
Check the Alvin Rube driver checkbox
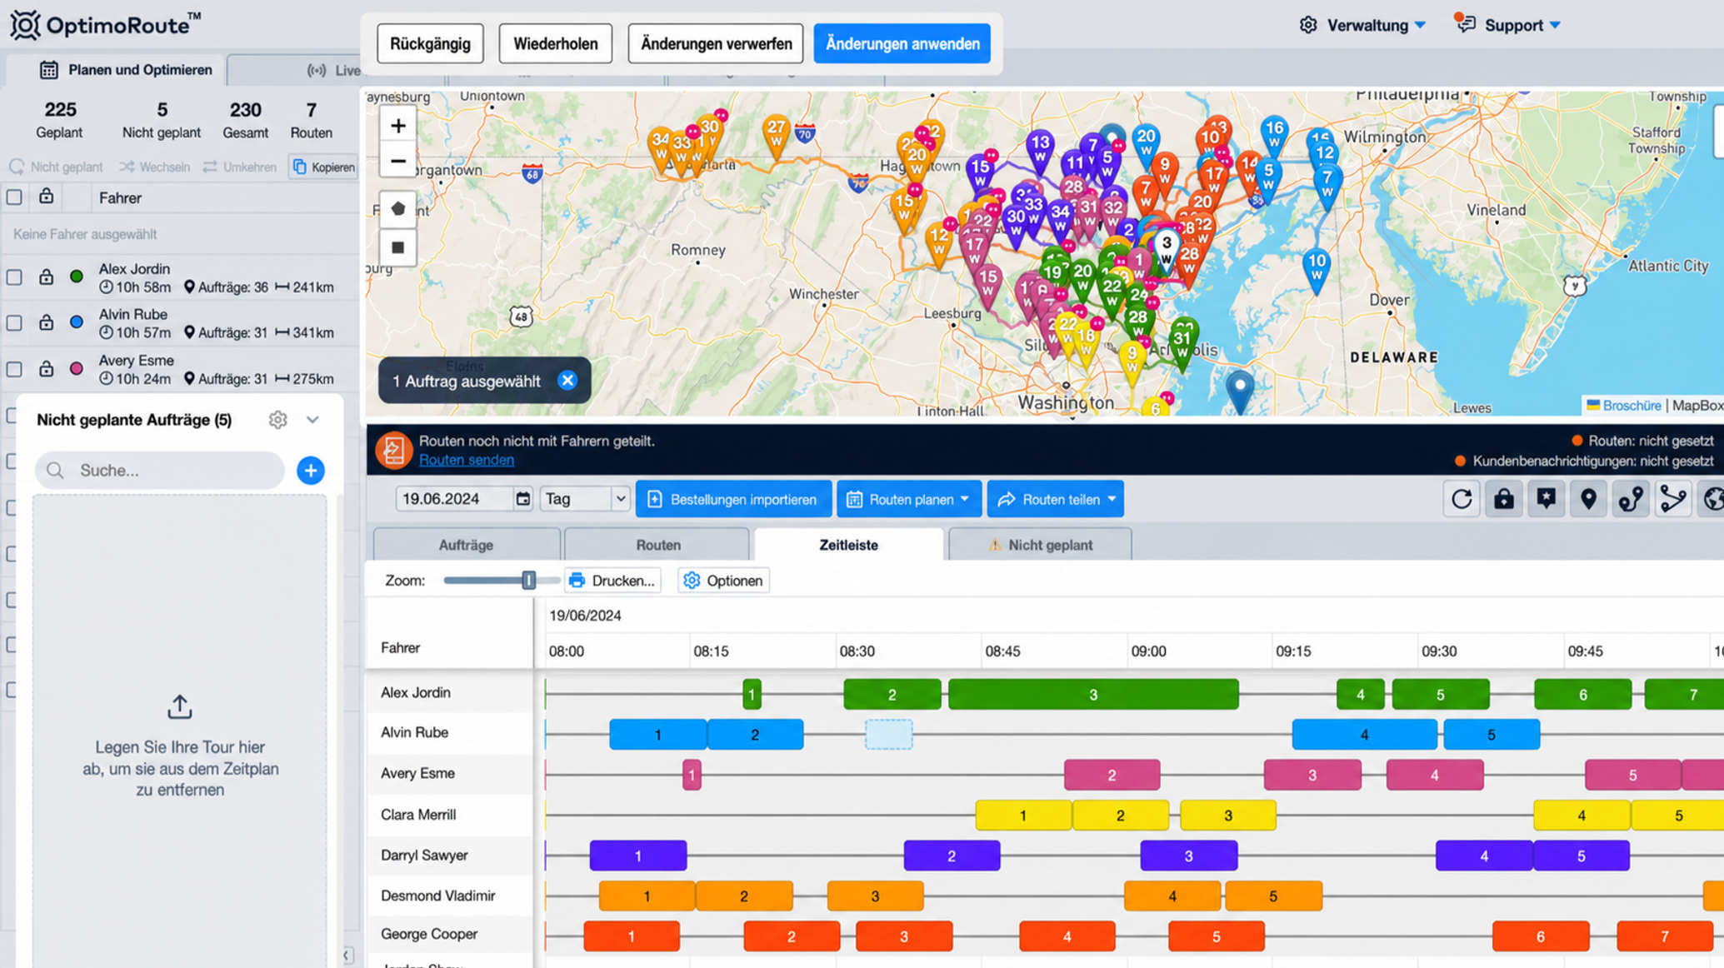click(14, 322)
